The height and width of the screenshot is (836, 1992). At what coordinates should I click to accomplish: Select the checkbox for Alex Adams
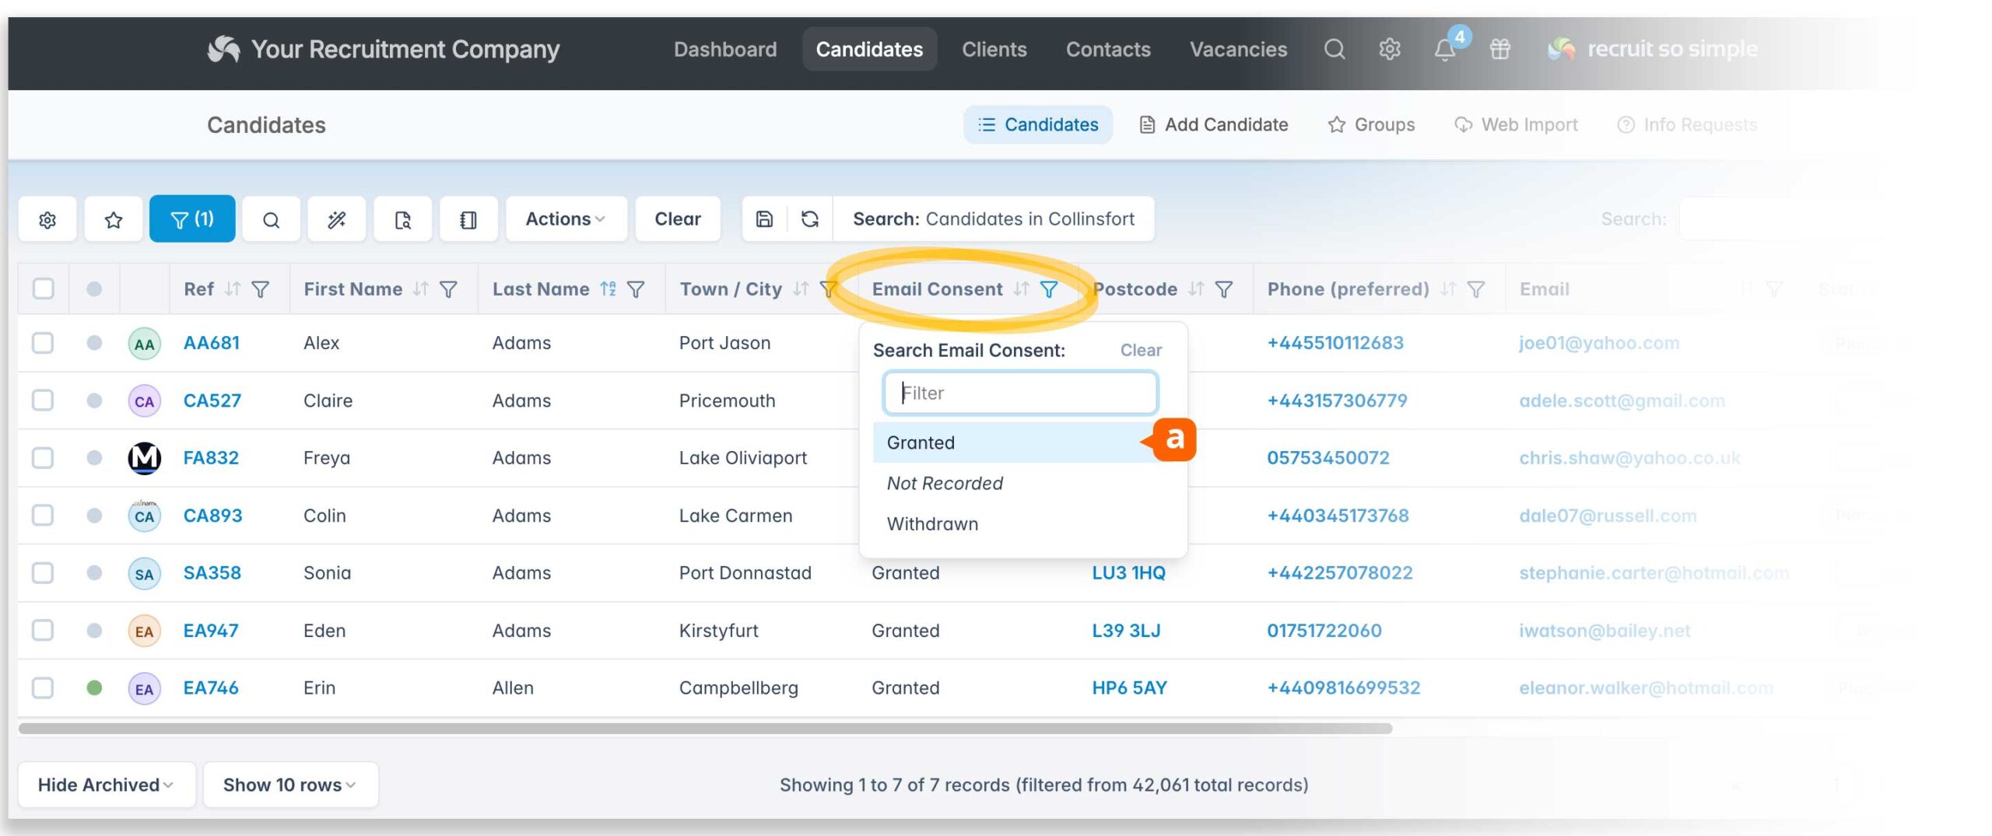43,343
